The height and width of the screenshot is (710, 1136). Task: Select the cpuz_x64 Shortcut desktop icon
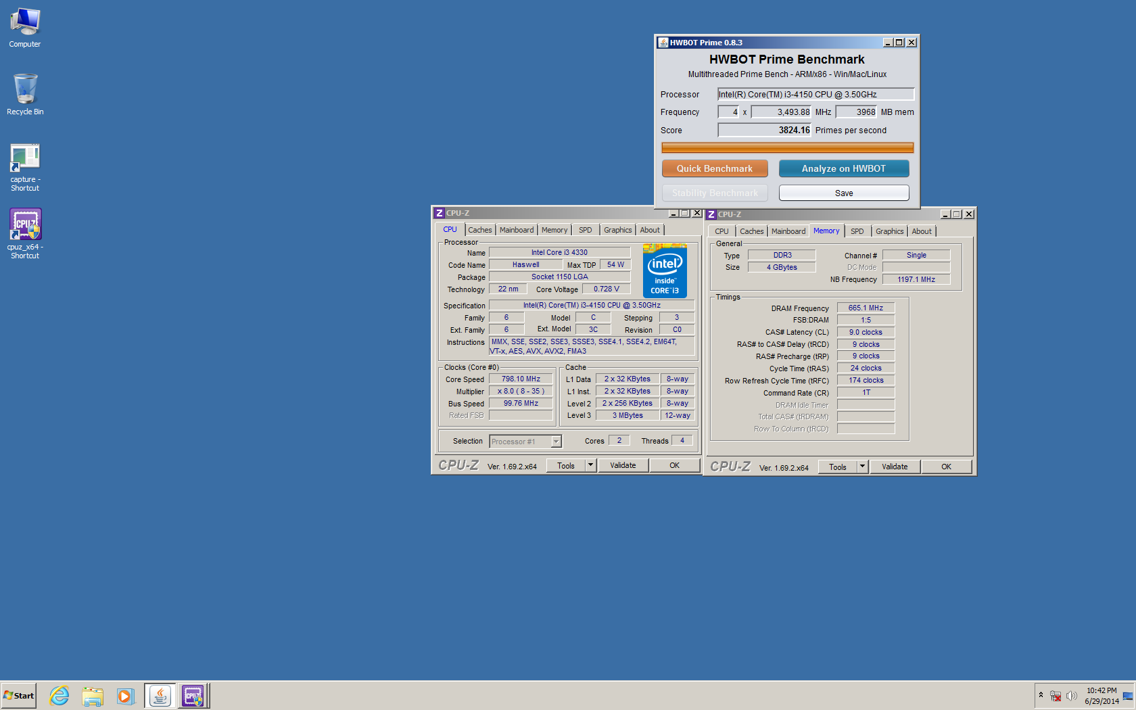point(25,233)
